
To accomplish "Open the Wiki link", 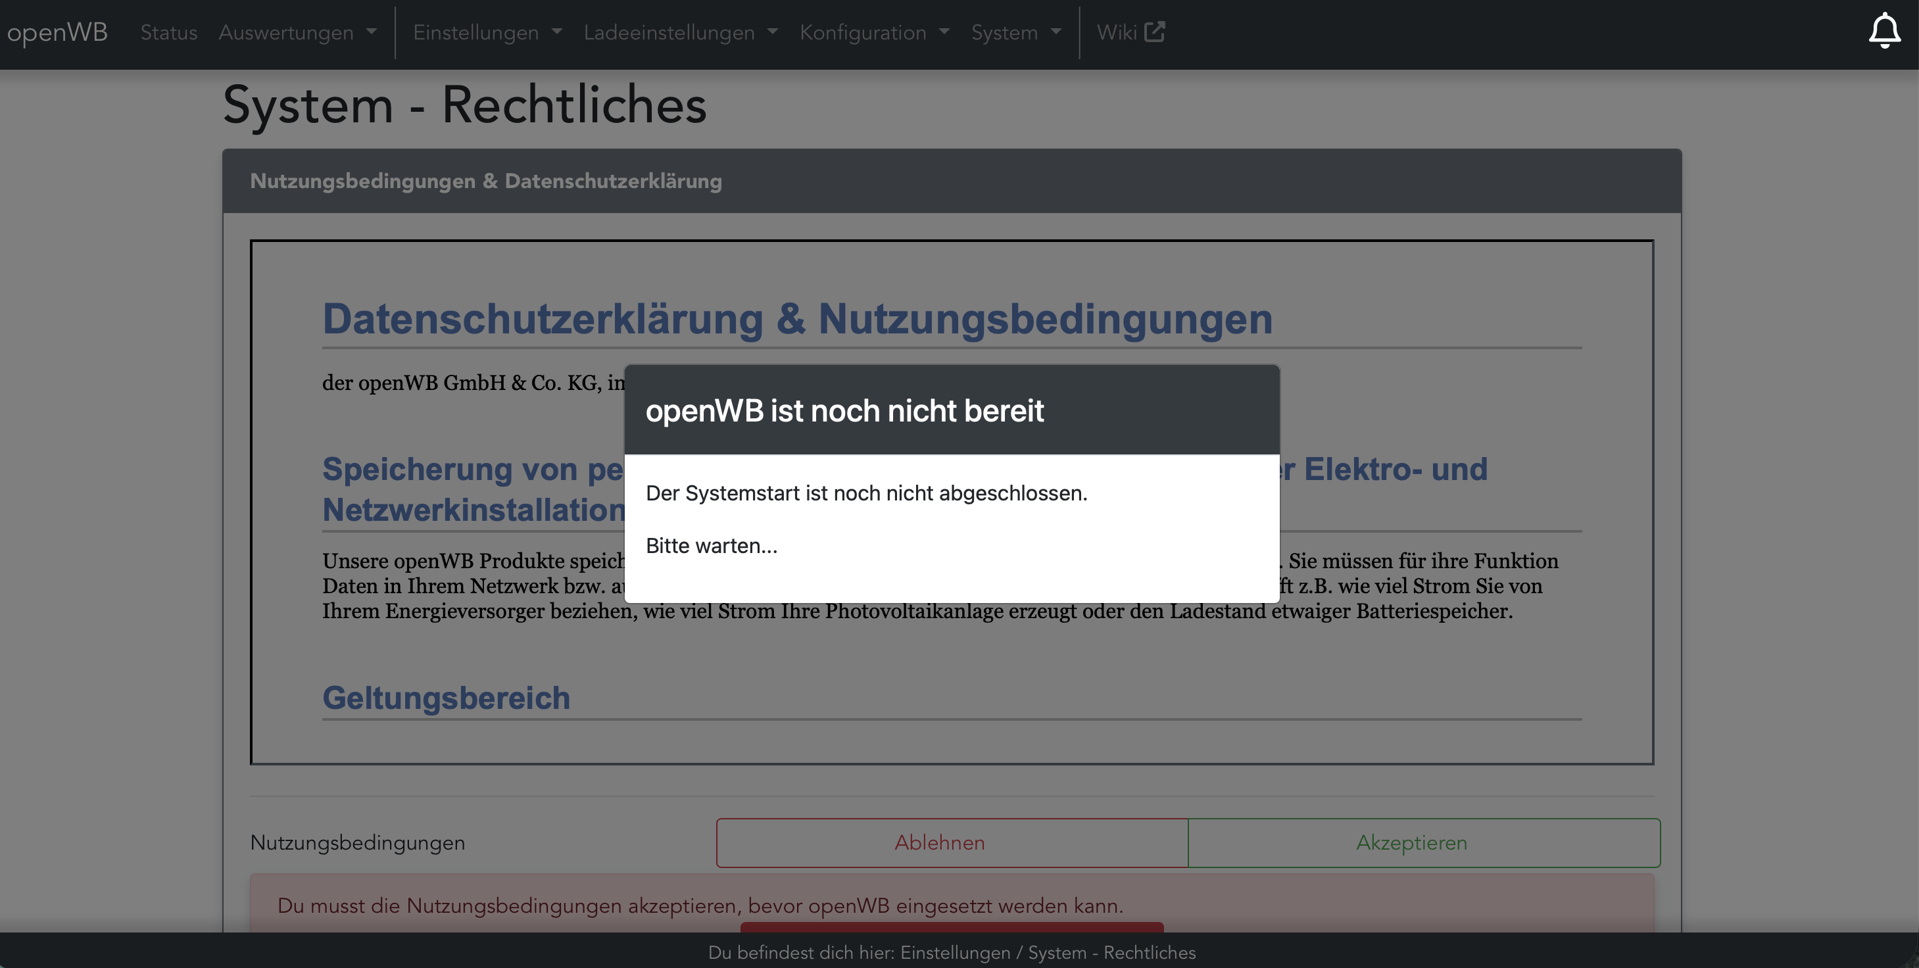I will tap(1117, 33).
